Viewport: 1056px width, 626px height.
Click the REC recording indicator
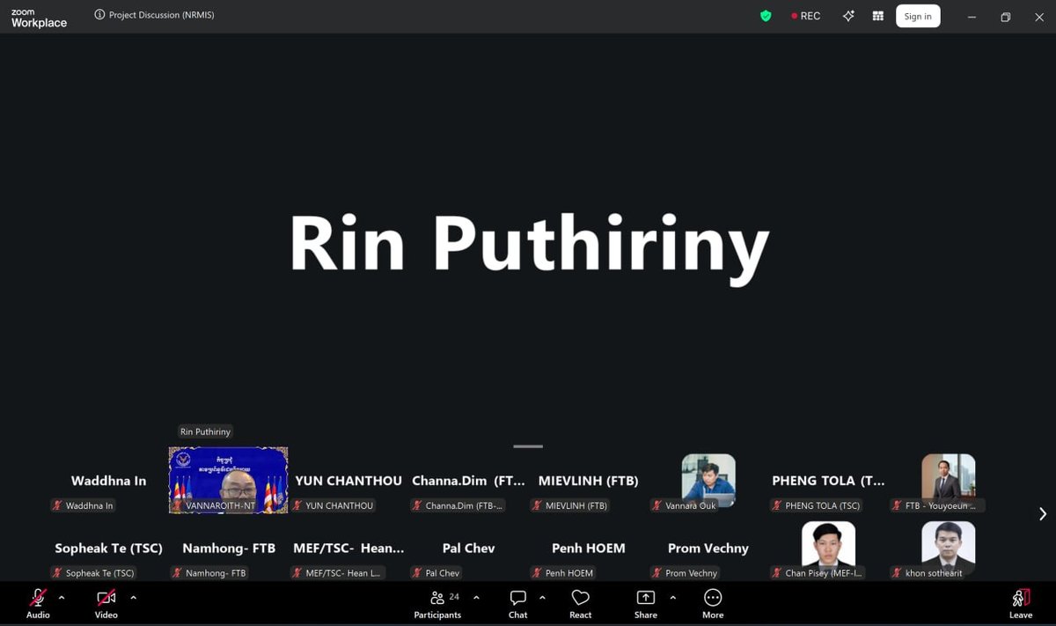point(805,16)
